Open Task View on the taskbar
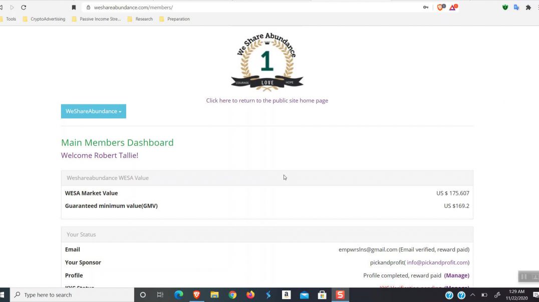The width and height of the screenshot is (539, 302). (x=160, y=295)
